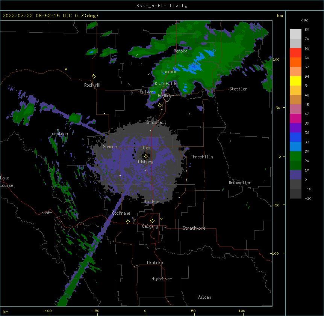Click the purple 0 dBZ legend swatch
Viewport: 324px width, 316px height.
(295, 175)
